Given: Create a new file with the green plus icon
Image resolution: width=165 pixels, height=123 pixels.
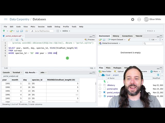Looking at the screenshot, I should coord(4,31).
